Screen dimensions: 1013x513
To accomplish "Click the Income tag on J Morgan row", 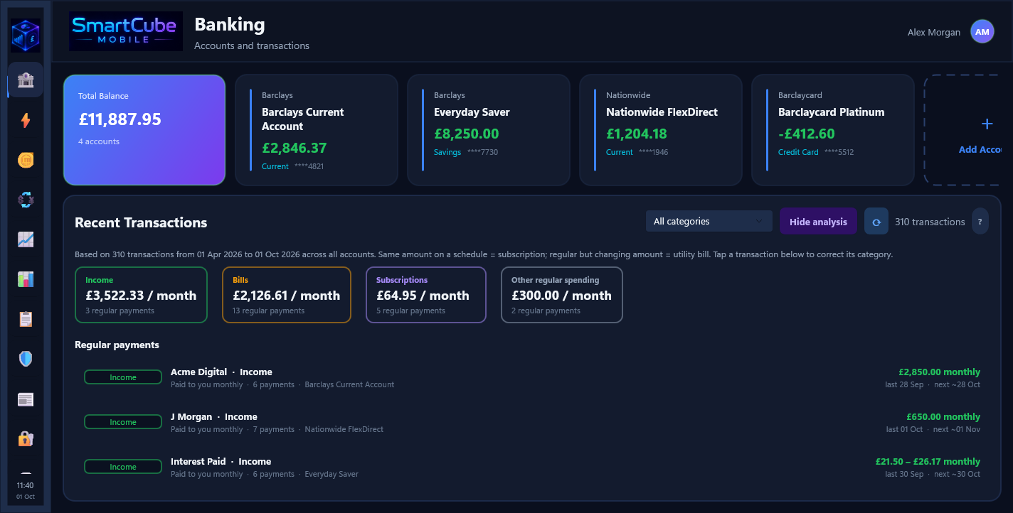I will [x=123, y=422].
